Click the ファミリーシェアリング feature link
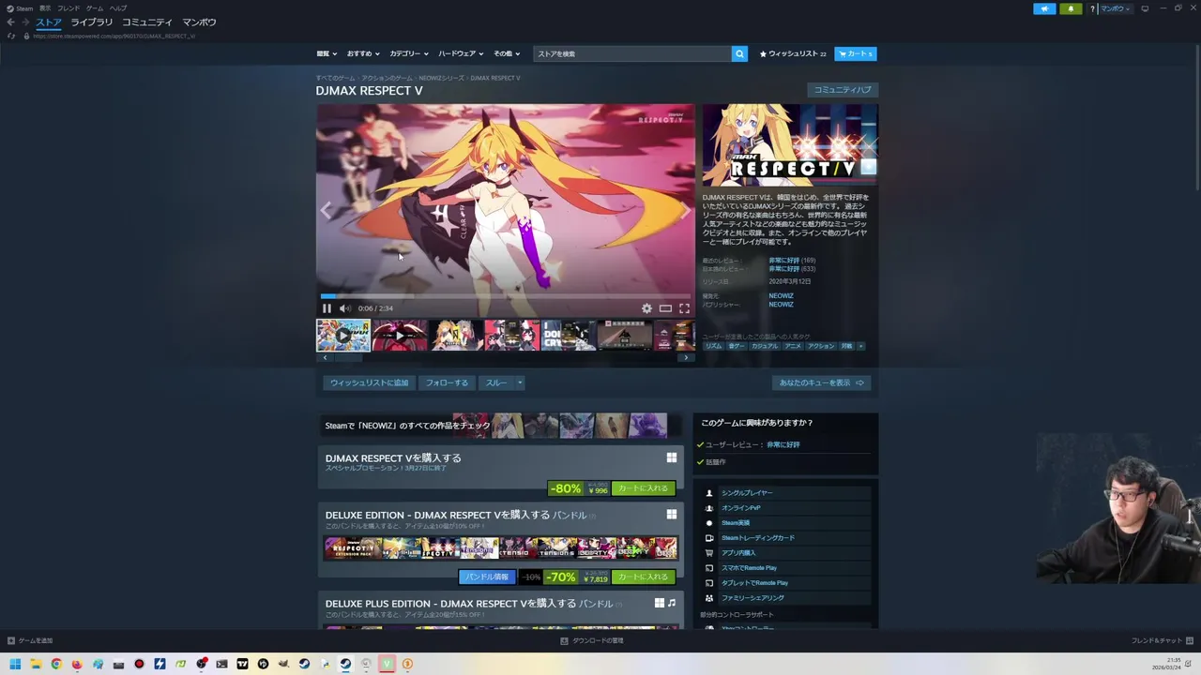The width and height of the screenshot is (1201, 675). (753, 598)
